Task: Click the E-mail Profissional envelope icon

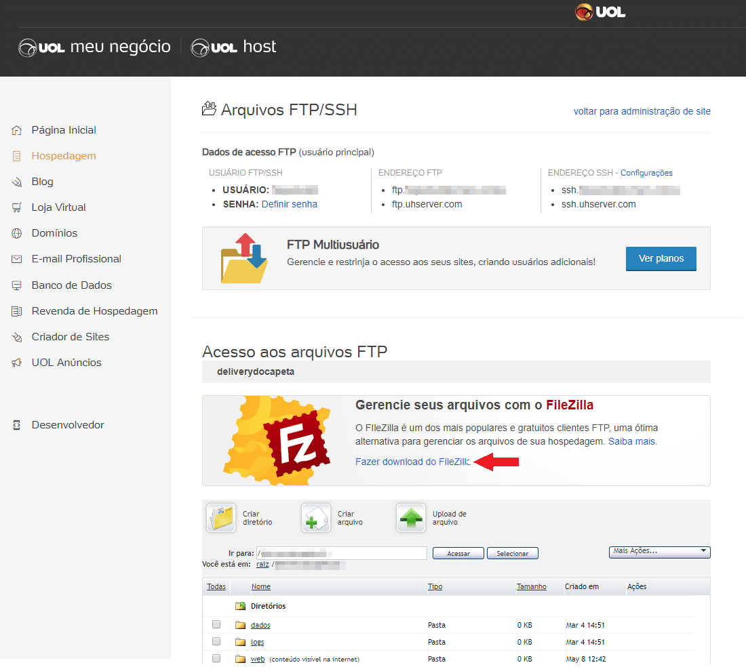Action: 17,259
